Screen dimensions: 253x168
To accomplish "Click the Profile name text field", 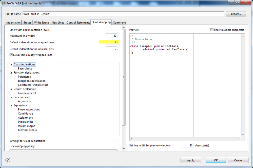I will [123, 14].
